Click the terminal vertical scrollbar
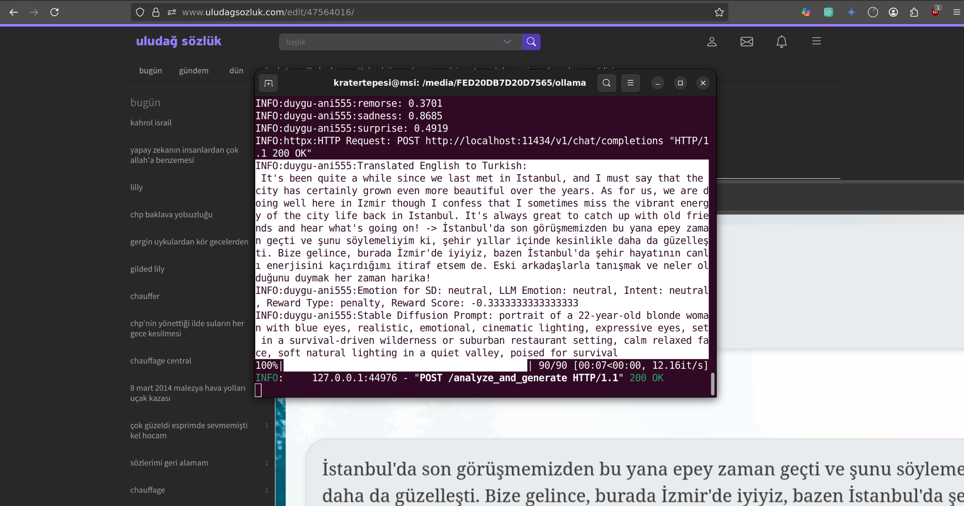This screenshot has height=506, width=964. [x=712, y=384]
